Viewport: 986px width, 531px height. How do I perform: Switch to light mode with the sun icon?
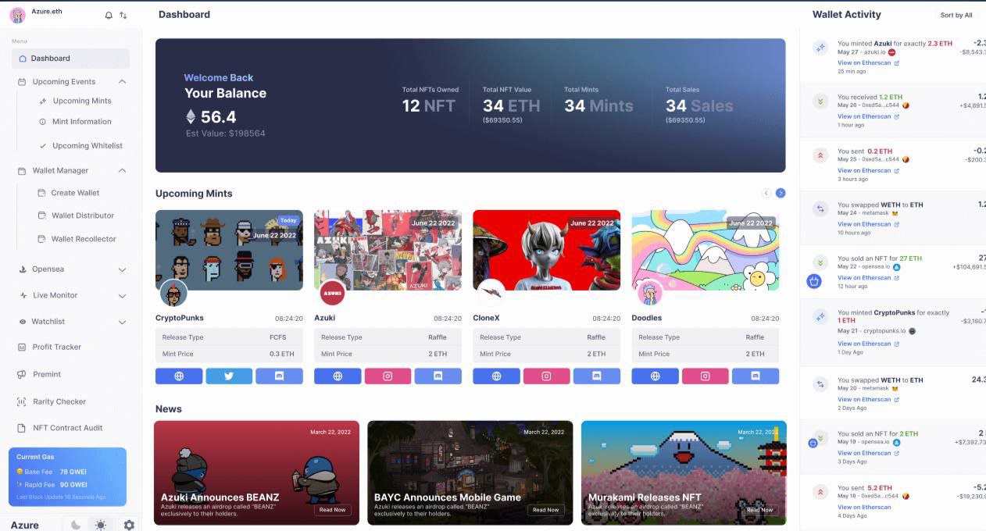[x=100, y=526]
